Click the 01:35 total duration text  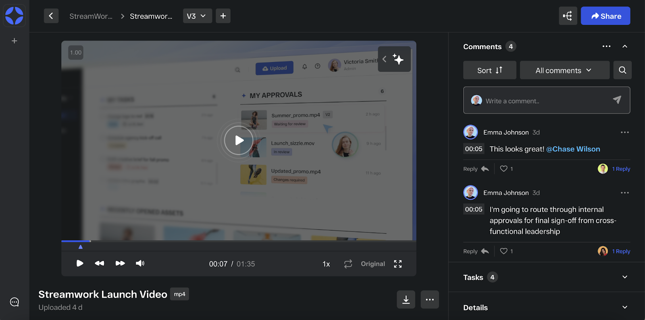pos(246,264)
